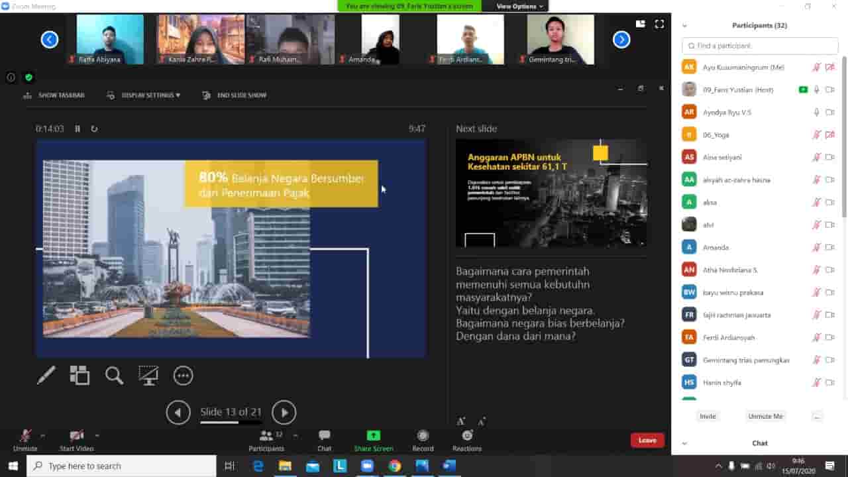Click End Slide Show option

pos(235,95)
